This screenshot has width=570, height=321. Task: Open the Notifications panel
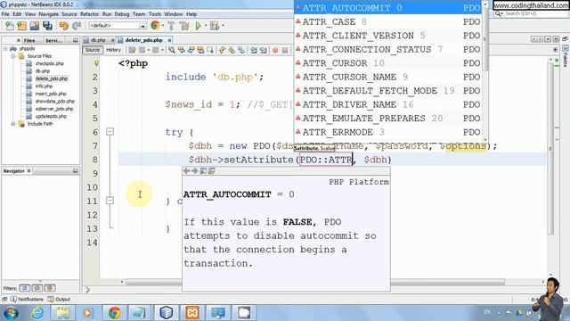27,300
